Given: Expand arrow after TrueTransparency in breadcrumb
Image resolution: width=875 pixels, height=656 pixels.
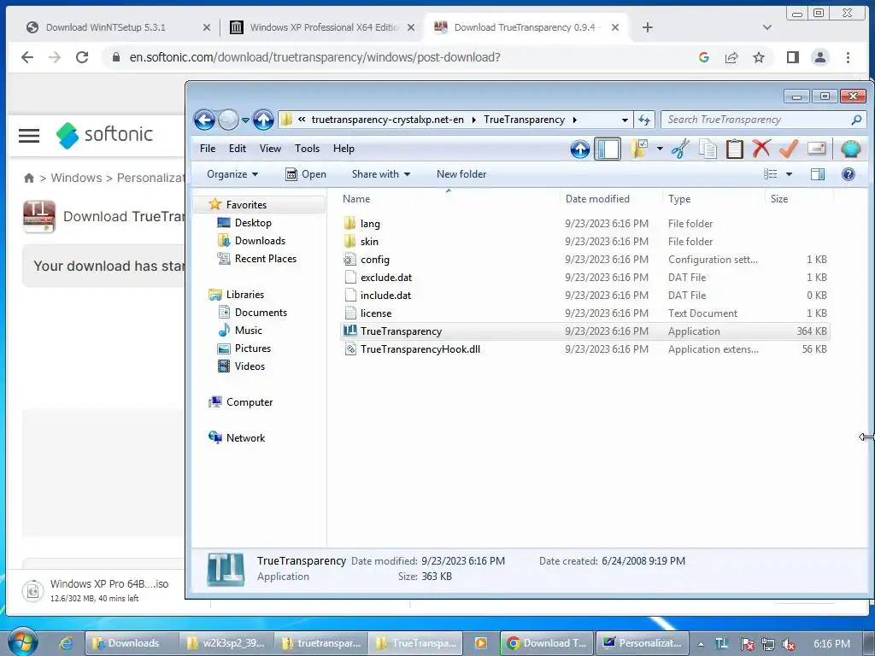Looking at the screenshot, I should click(x=574, y=120).
